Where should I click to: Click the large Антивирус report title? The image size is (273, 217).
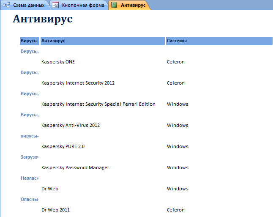click(x=43, y=19)
